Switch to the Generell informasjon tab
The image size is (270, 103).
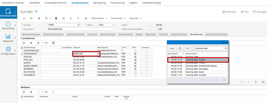[x=31, y=34]
